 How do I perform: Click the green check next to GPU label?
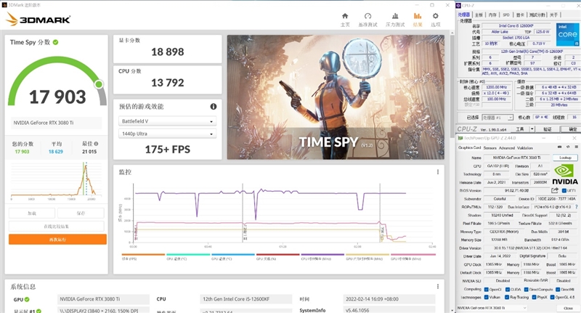pyautogui.click(x=27, y=299)
